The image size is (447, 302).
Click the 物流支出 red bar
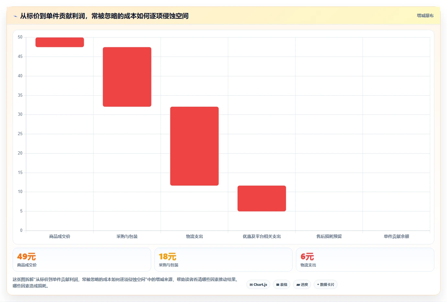[x=194, y=146]
